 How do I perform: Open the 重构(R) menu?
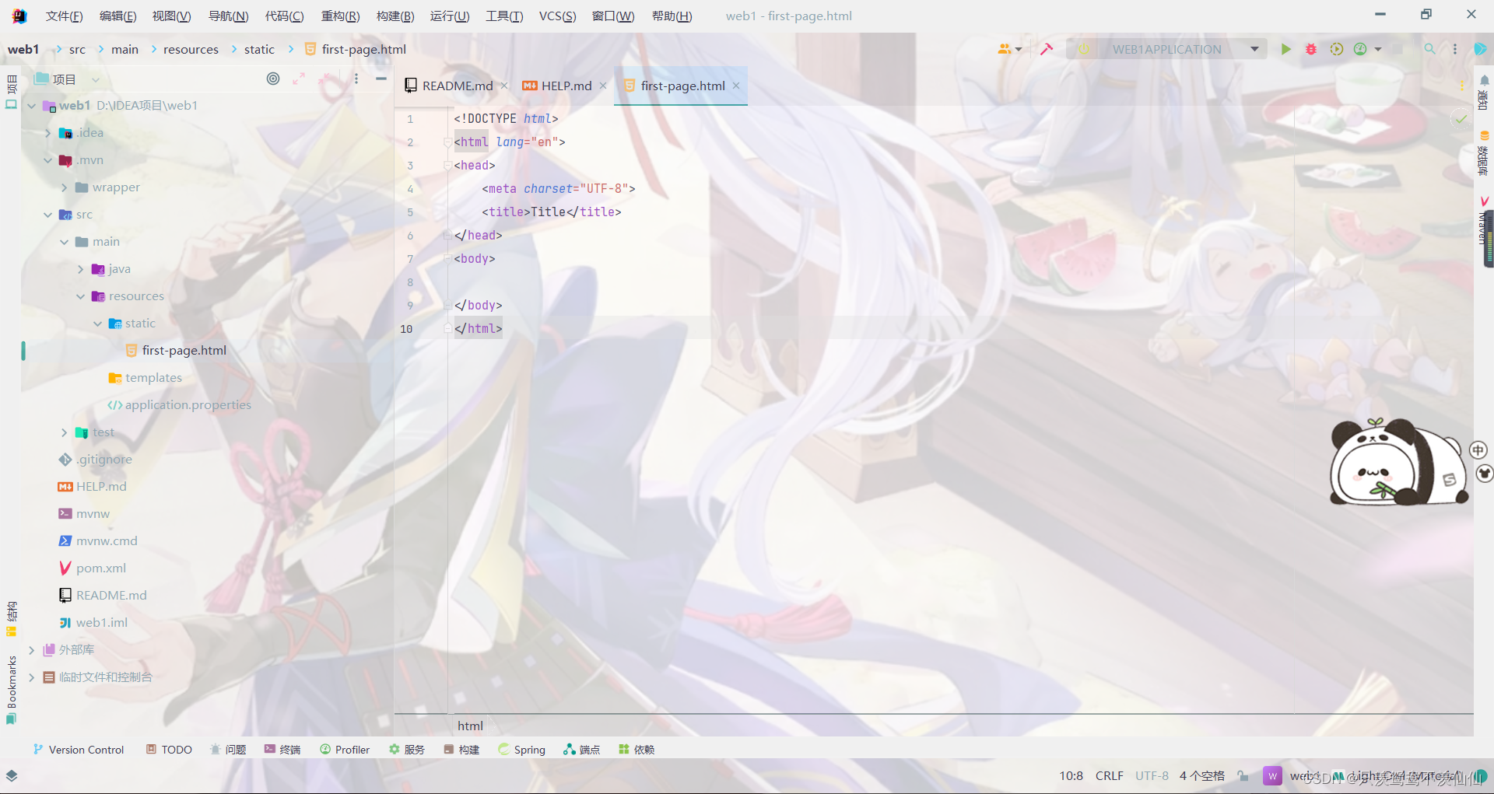tap(340, 16)
